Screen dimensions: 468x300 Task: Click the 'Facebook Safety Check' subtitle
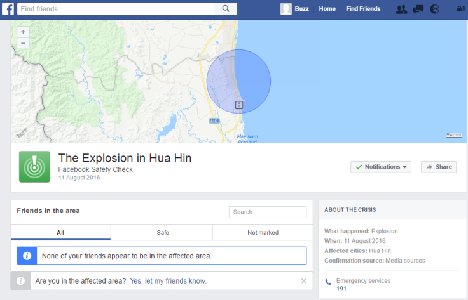(95, 169)
